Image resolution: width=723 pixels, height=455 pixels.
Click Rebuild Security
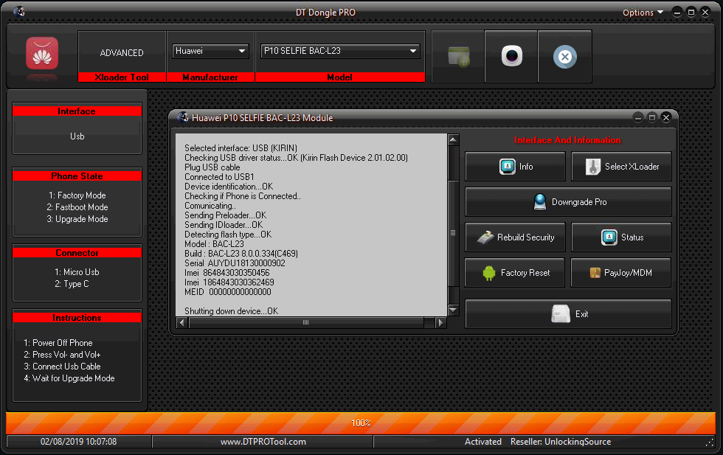pyautogui.click(x=515, y=237)
